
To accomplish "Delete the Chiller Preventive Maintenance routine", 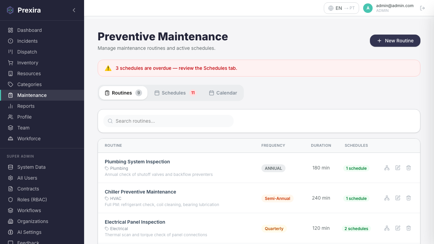I will [409, 198].
